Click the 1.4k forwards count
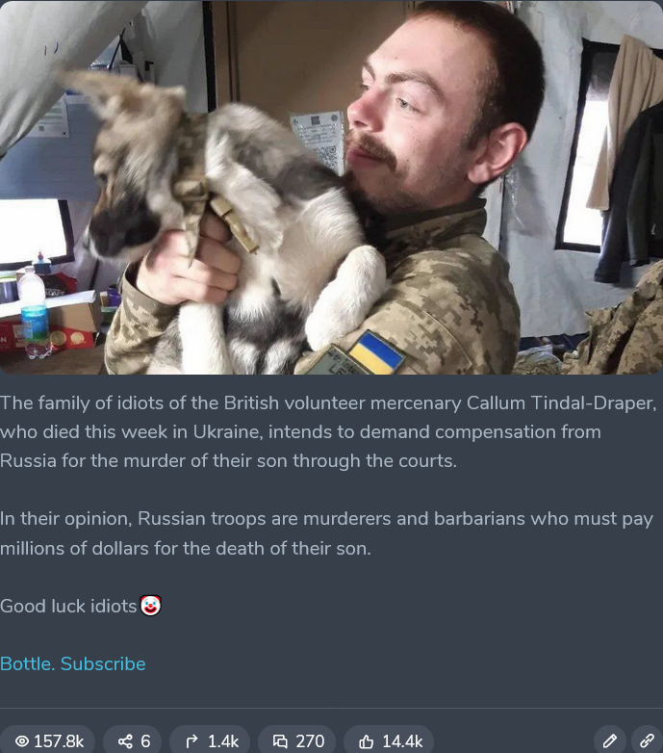 point(223,741)
